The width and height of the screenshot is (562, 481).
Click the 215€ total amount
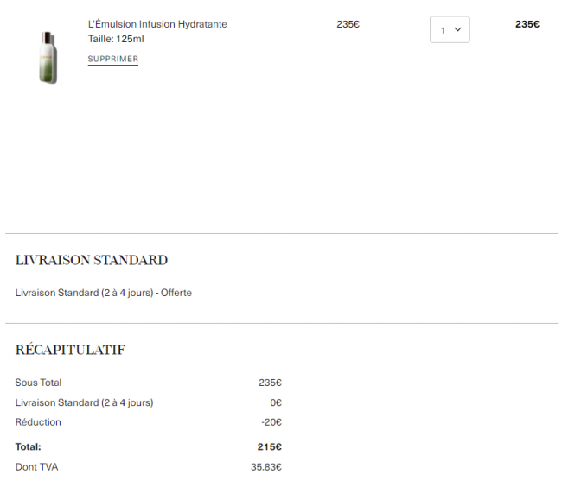(x=270, y=447)
